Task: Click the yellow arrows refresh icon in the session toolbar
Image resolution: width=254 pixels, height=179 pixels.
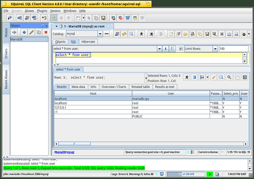Action: [124, 34]
